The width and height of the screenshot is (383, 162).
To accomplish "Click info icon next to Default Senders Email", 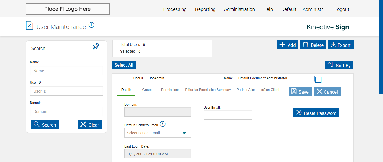I will [163, 124].
